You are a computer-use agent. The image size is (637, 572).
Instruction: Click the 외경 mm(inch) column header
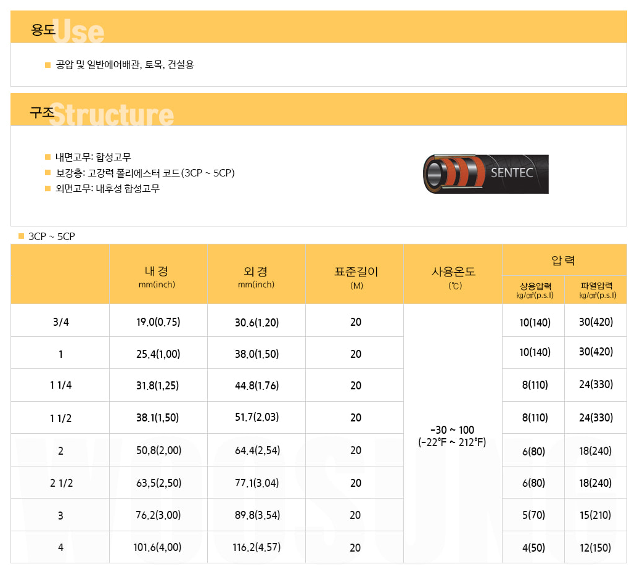[x=257, y=274]
